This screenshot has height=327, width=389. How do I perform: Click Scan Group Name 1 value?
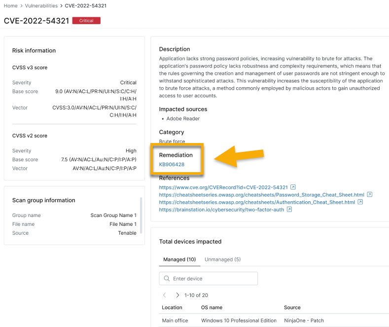coord(113,216)
